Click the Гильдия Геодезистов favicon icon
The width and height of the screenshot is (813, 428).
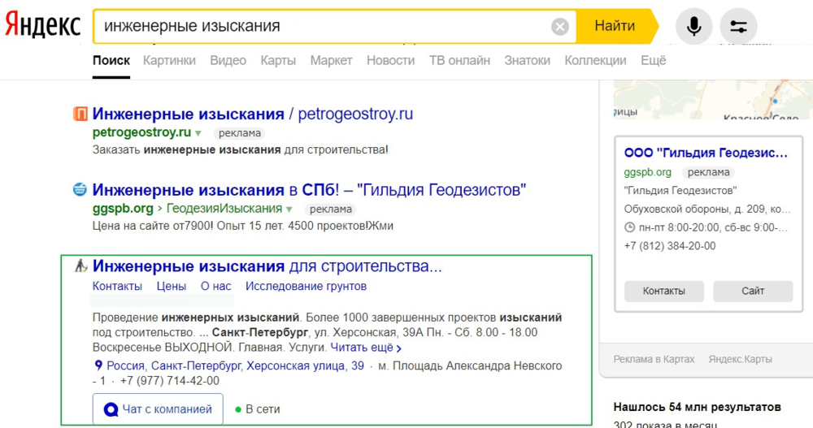tap(80, 190)
